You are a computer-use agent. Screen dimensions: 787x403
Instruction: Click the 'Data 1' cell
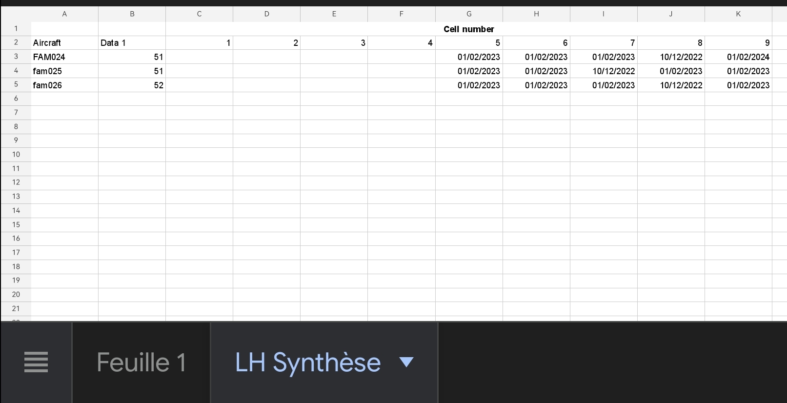pos(132,43)
